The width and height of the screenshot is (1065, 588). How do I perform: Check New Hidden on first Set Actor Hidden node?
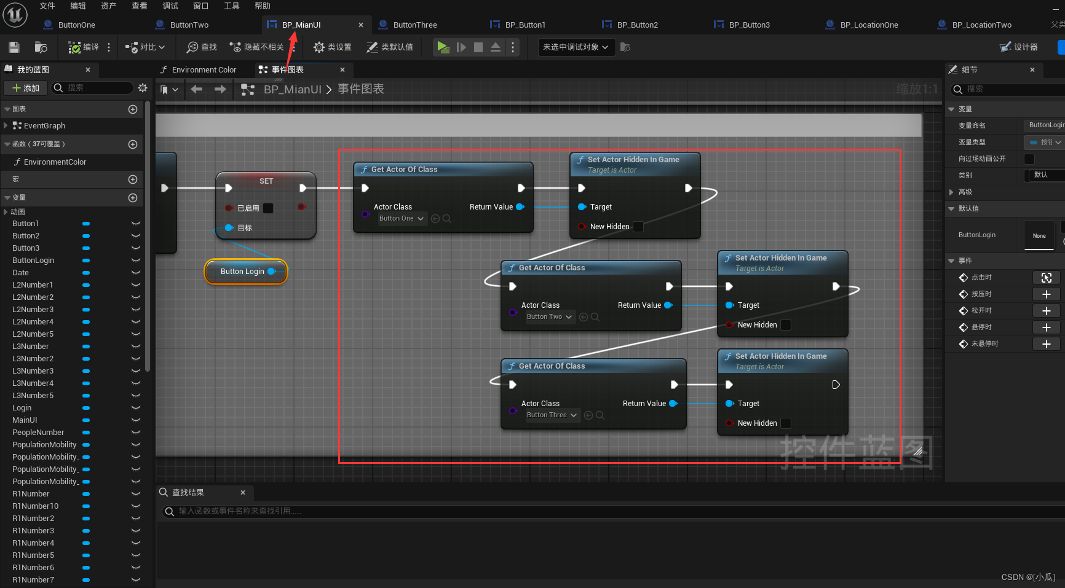638,227
